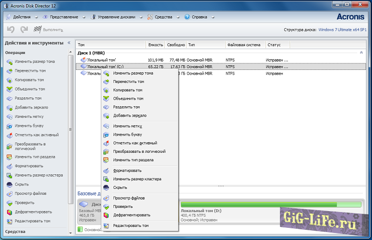This screenshot has width=372, height=240.
Task: Choose Разделить том from context menu
Action: tap(126, 107)
